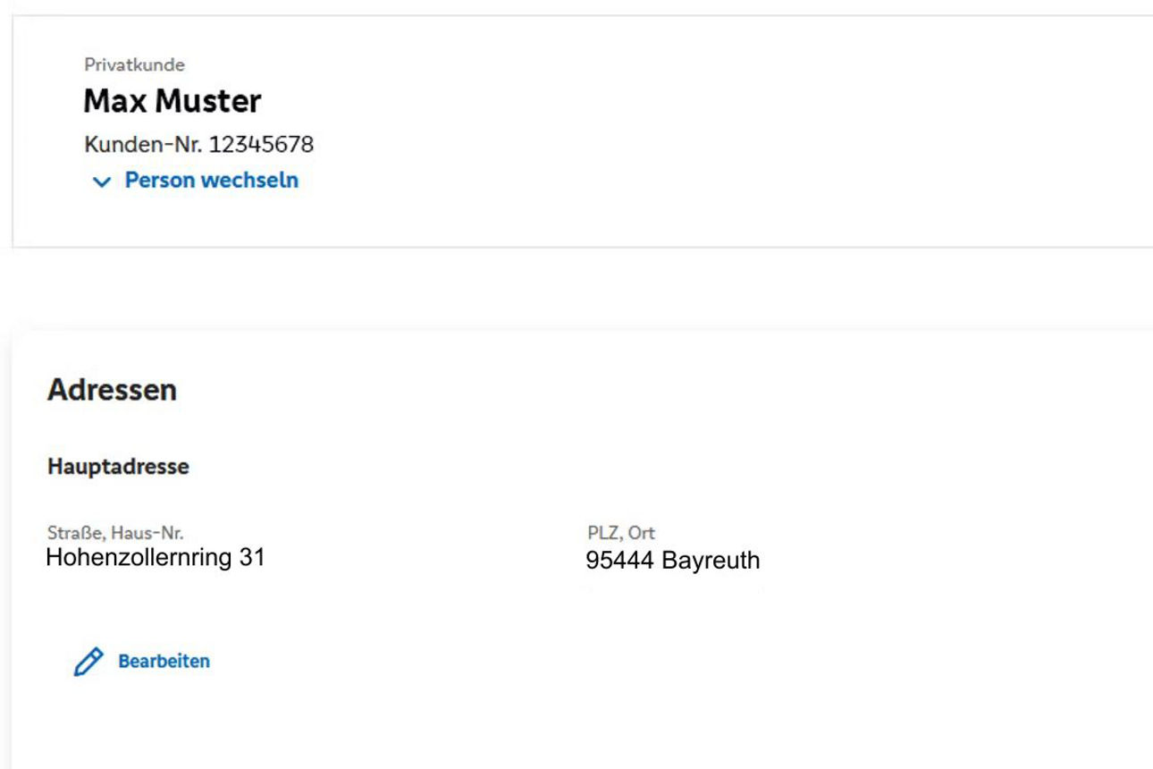Click the city name Bayreuth
This screenshot has width=1153, height=769.
711,562
